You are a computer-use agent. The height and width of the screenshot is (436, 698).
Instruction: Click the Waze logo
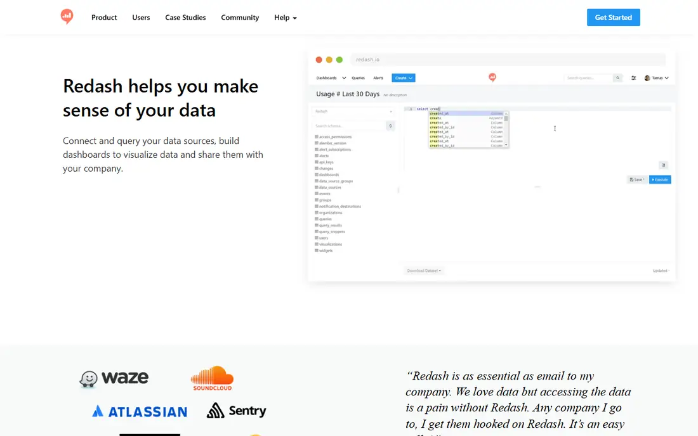(114, 379)
